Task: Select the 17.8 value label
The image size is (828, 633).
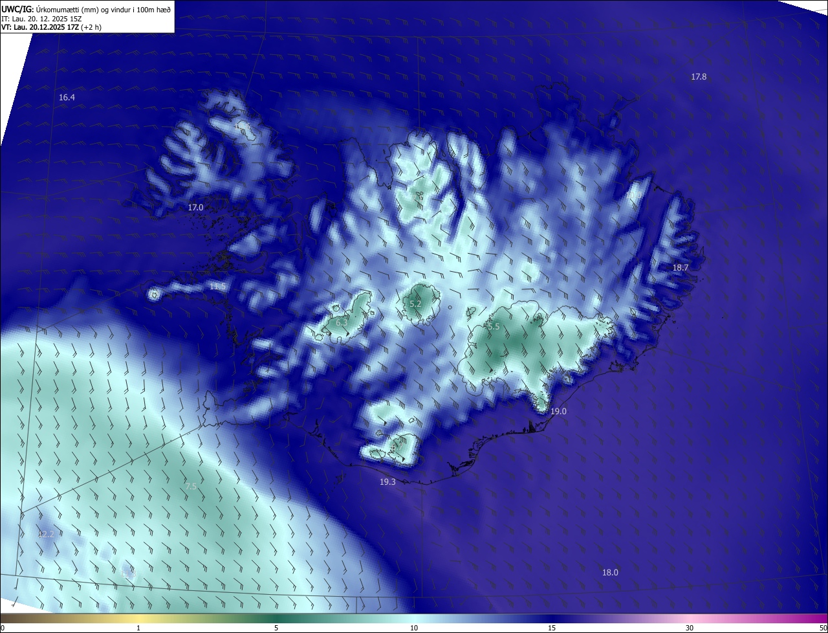Action: pyautogui.click(x=699, y=77)
